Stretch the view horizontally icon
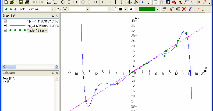 point(75,2)
